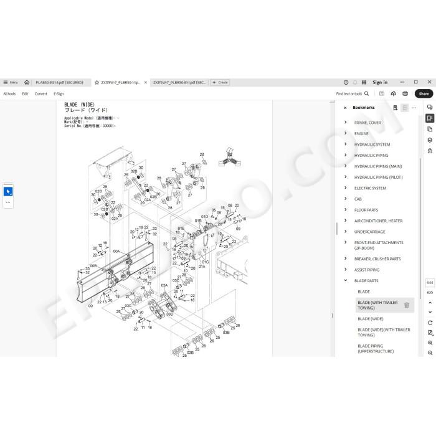Open the E-Sign menu
This screenshot has width=436, height=436.
(x=59, y=93)
